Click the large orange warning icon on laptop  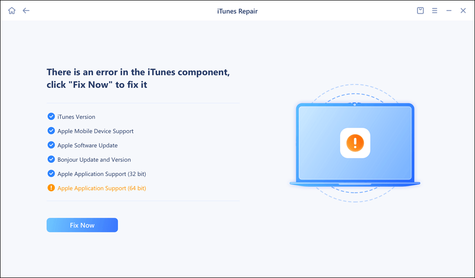[x=355, y=143]
